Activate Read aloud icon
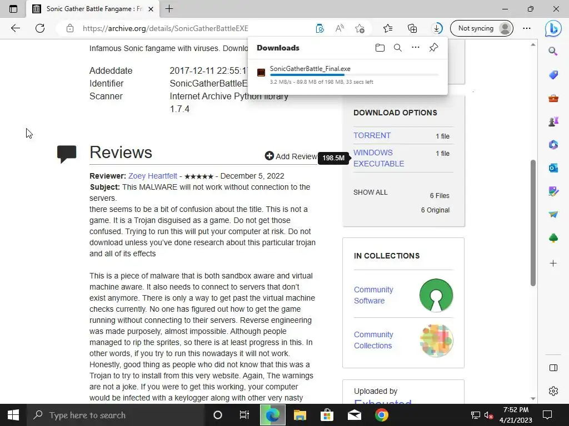 [340, 28]
